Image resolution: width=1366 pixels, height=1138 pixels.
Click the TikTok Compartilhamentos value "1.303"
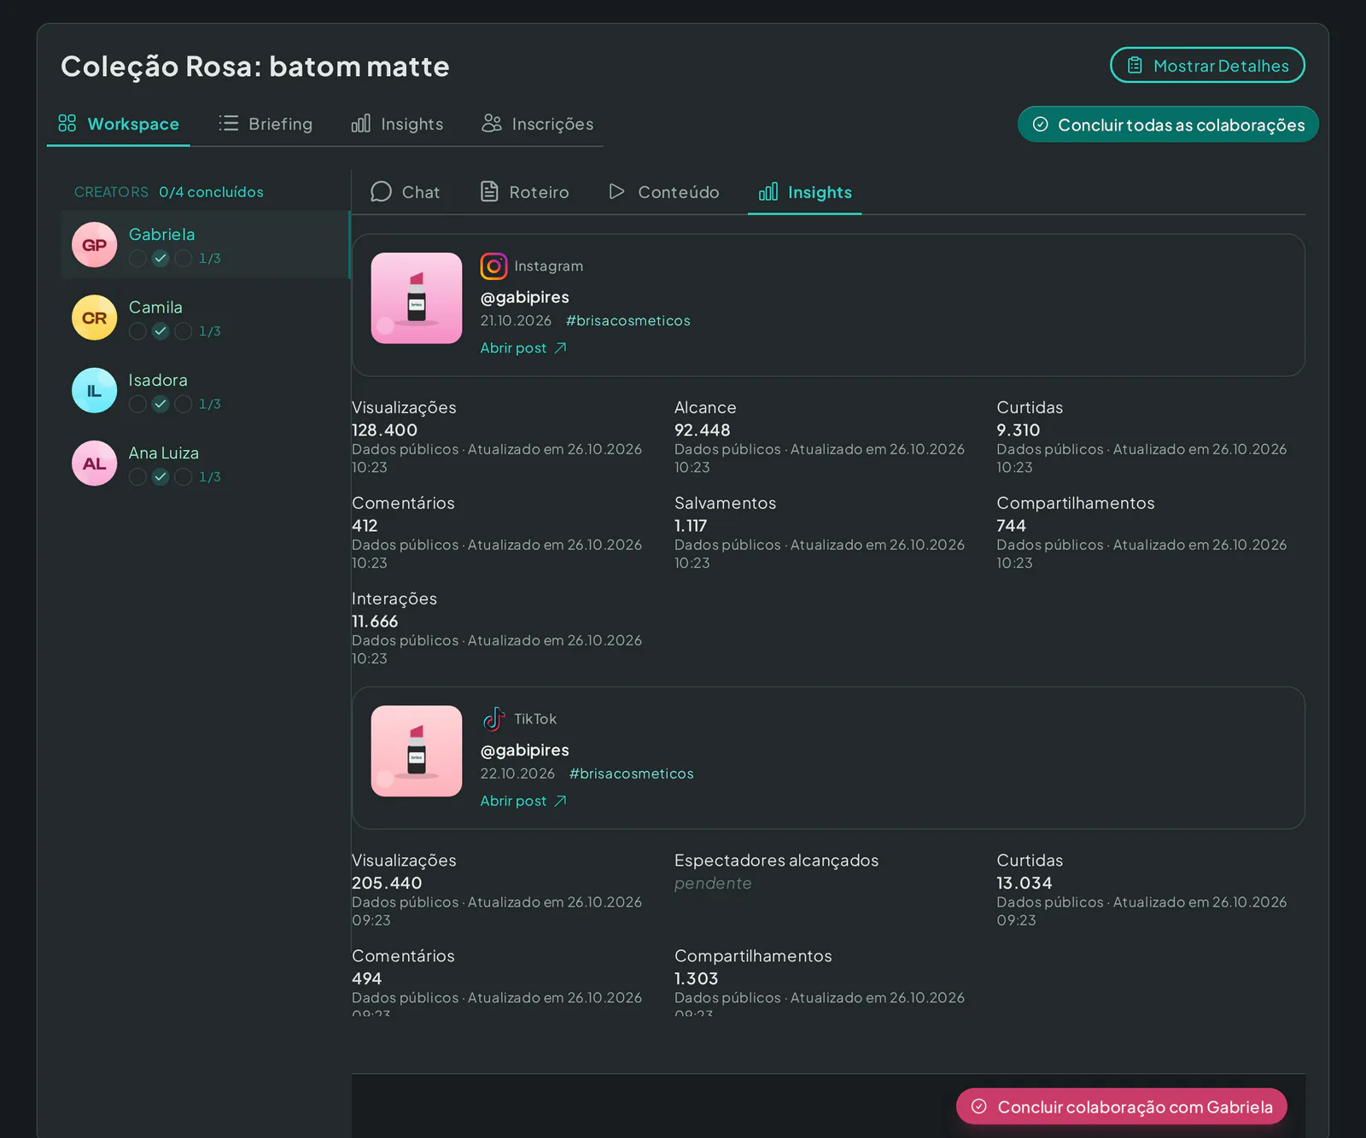(697, 978)
